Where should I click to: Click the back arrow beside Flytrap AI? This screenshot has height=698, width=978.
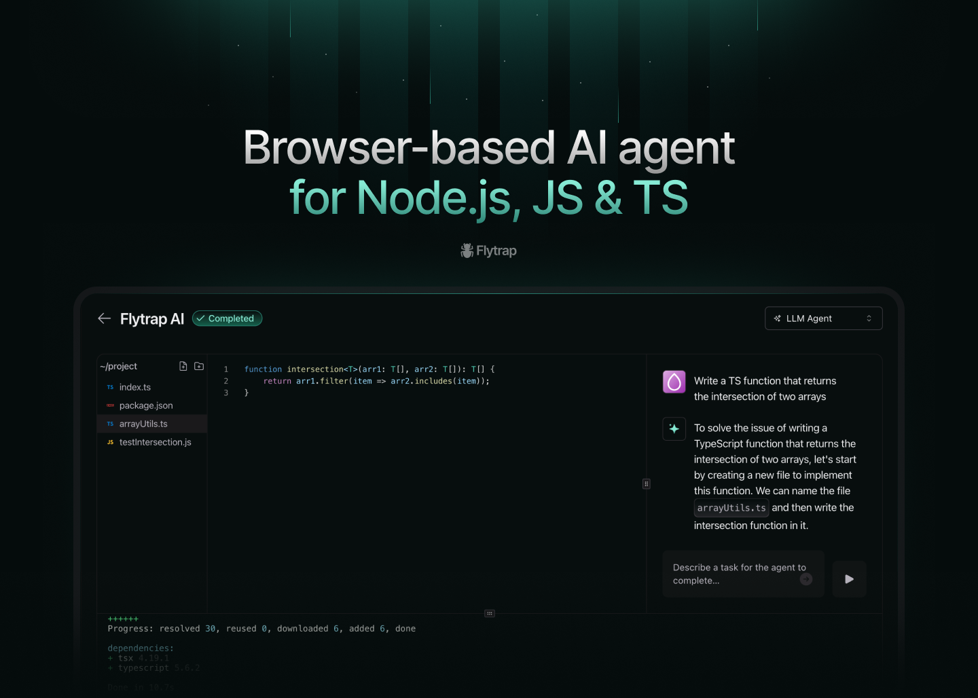tap(104, 318)
